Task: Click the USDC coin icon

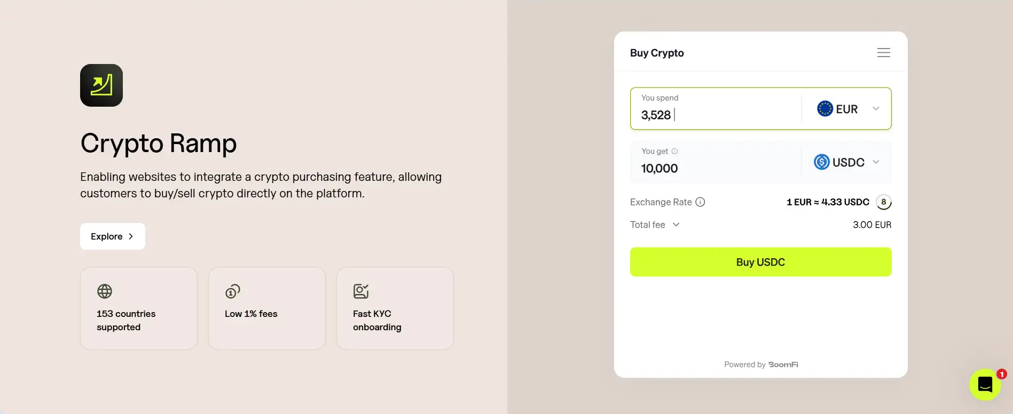Action: pyautogui.click(x=822, y=162)
